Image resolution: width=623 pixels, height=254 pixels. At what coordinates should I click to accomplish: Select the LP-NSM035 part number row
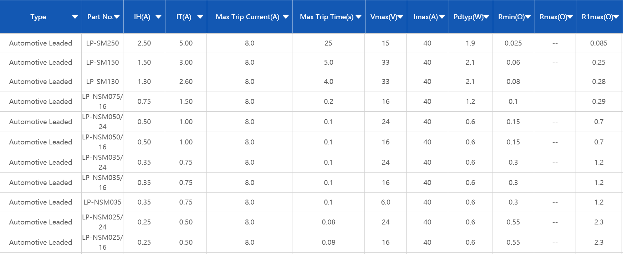[x=102, y=202]
